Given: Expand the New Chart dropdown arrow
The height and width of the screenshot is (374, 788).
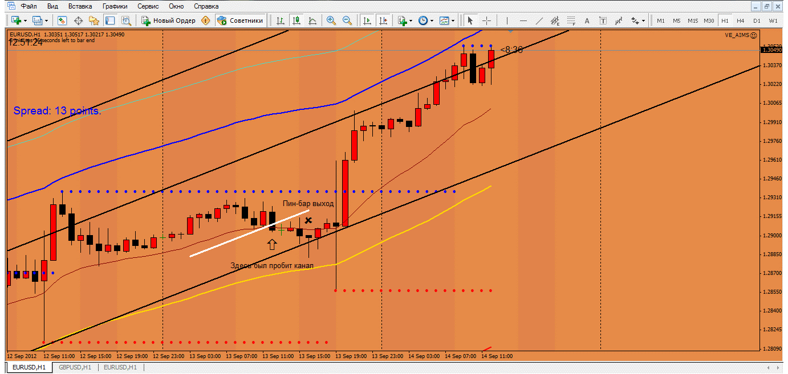Looking at the screenshot, I should (25, 20).
